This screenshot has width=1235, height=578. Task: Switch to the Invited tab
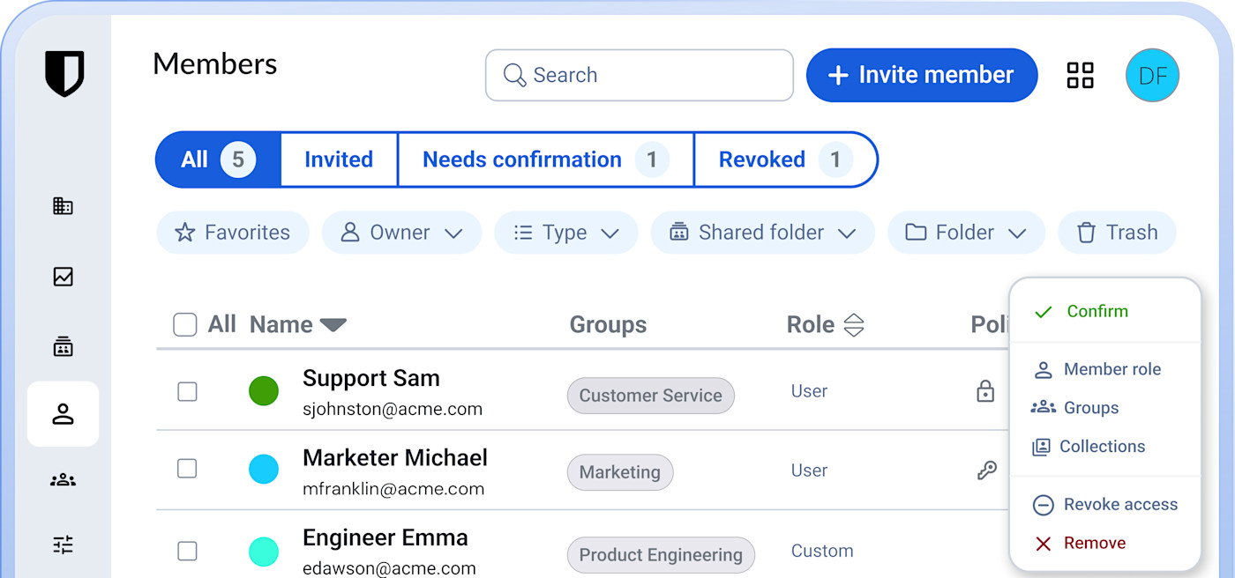(339, 159)
